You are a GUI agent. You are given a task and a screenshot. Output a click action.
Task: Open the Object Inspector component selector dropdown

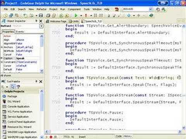pyautogui.click(x=41, y=26)
